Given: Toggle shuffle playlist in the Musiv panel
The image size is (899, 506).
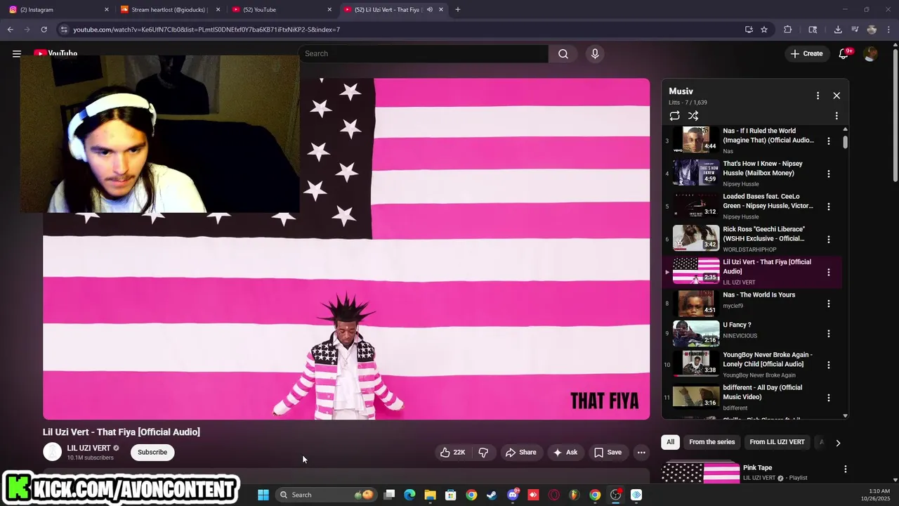Looking at the screenshot, I should [x=693, y=116].
